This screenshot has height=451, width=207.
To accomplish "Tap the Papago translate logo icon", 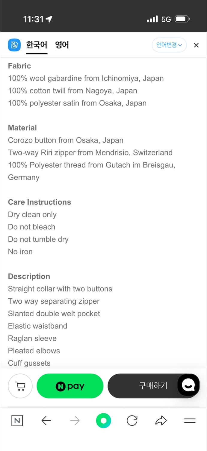I will point(14,45).
